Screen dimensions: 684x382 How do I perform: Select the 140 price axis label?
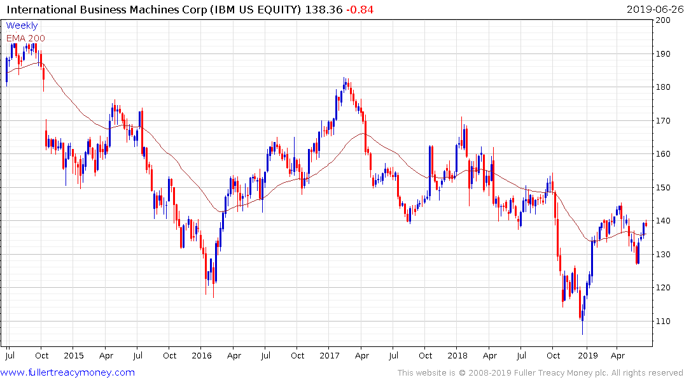pyautogui.click(x=663, y=221)
